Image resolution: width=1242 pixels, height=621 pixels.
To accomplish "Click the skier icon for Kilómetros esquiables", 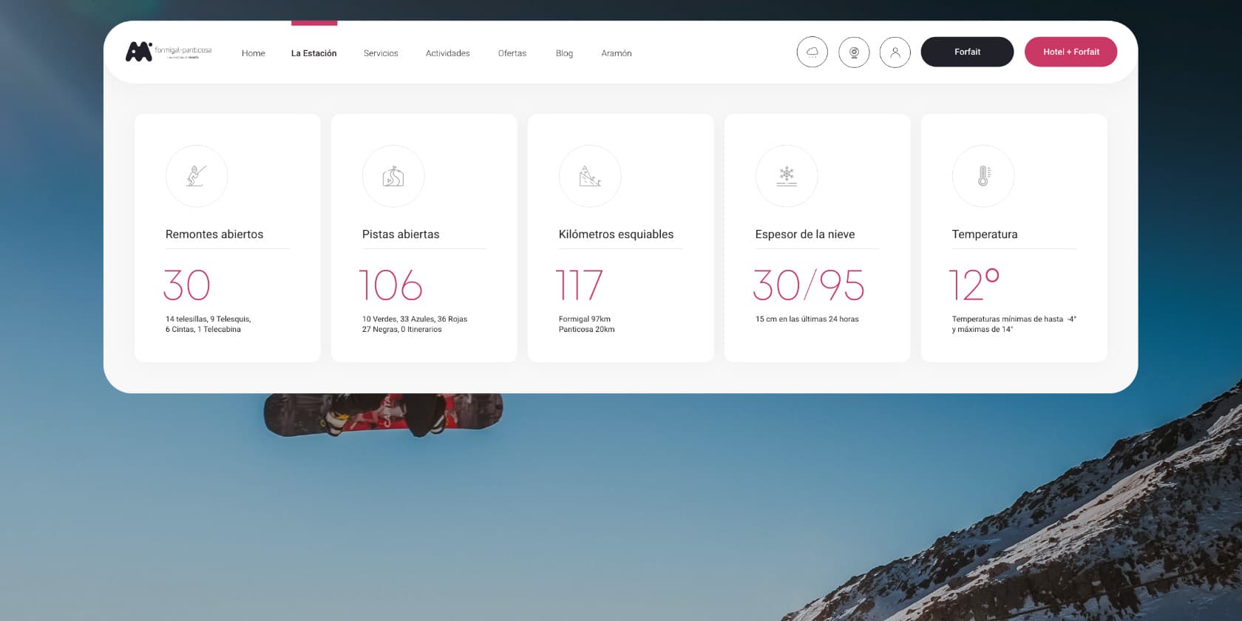I will pyautogui.click(x=590, y=176).
